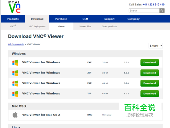
Task: Click VNC Viewer breadcrumb text
Action: click(x=34, y=44)
